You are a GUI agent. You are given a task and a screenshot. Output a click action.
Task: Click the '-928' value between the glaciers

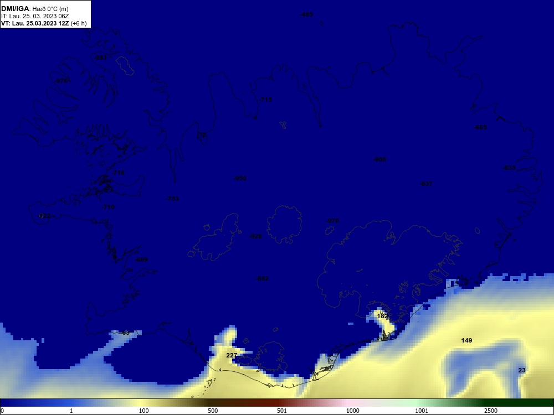coord(255,236)
